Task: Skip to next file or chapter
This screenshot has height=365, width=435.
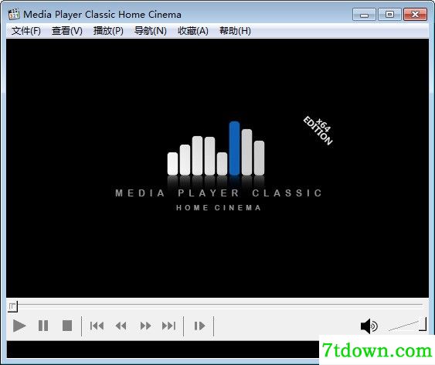Action: click(168, 326)
